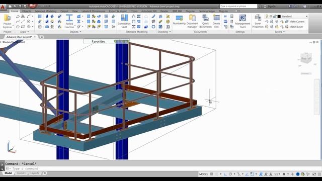
Task: Switch to the Model layout tab
Action: tap(8, 173)
